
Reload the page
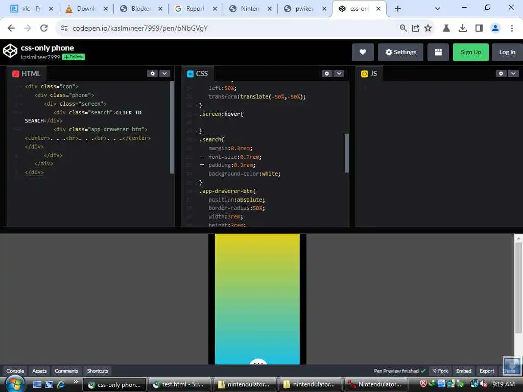[x=44, y=28]
